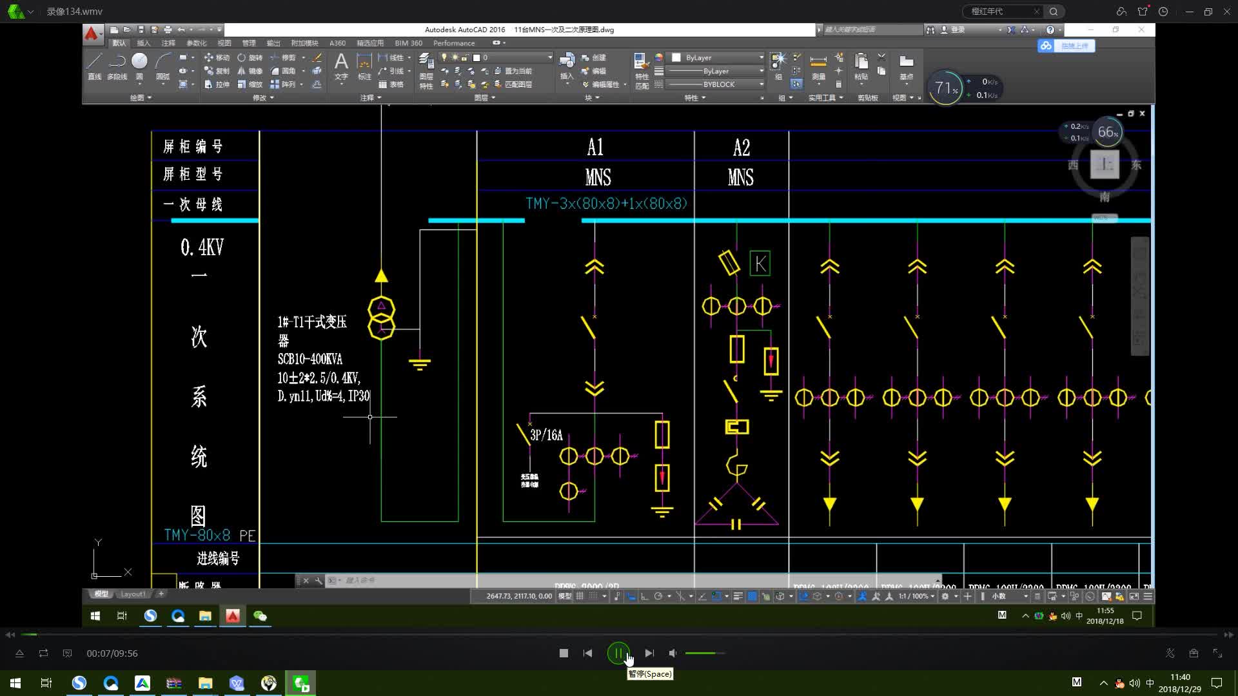
Task: Switch to the 视图 (View) ribbon tab
Action: [224, 43]
